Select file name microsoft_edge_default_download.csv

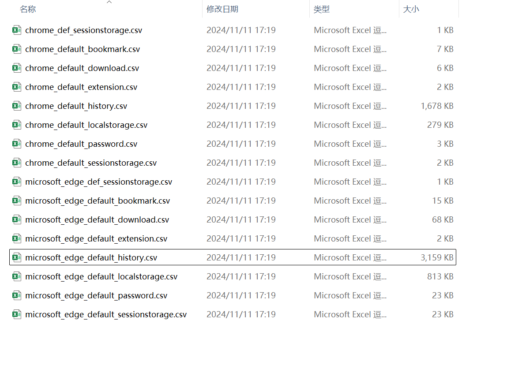pyautogui.click(x=97, y=220)
